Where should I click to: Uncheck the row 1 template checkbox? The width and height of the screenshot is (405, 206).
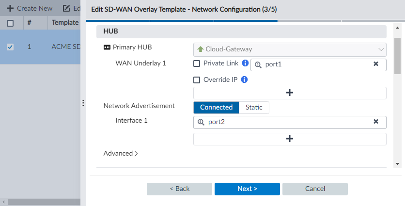[x=10, y=47]
